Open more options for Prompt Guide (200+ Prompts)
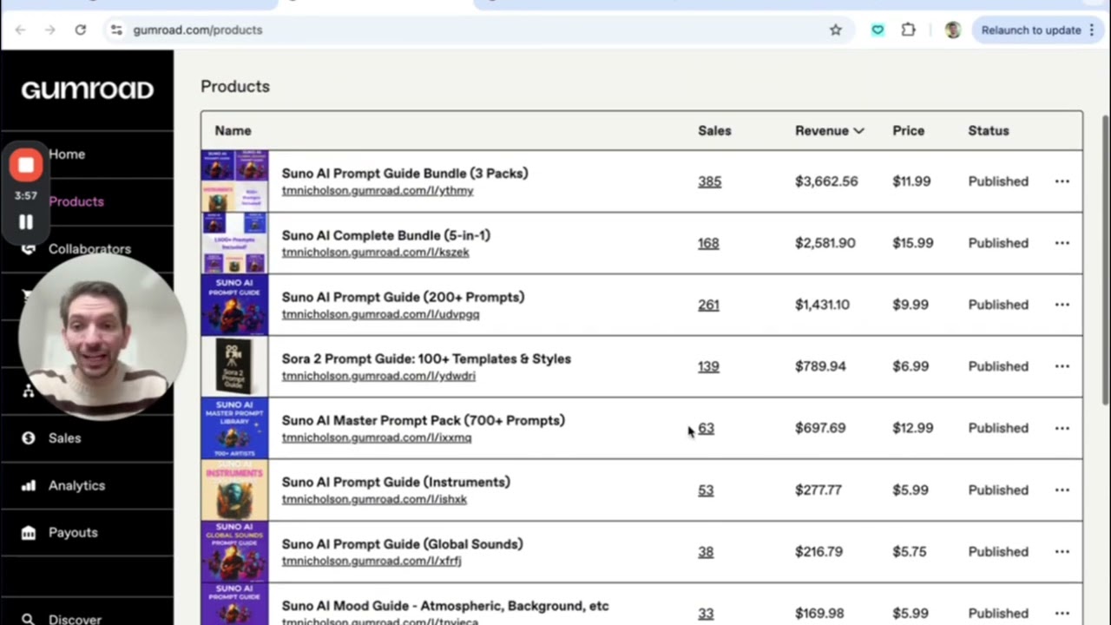1111x625 pixels. (x=1062, y=305)
